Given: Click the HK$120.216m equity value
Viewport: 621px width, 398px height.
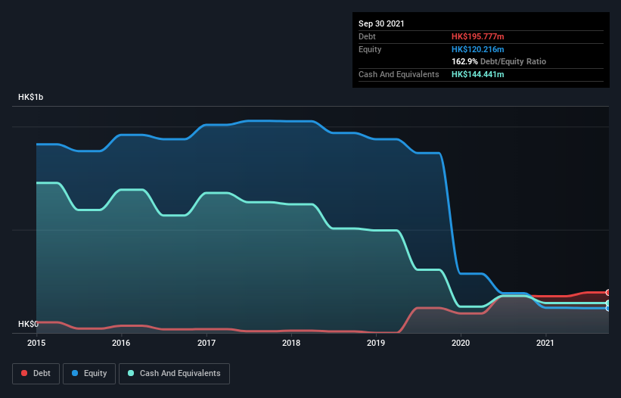Looking at the screenshot, I should pyautogui.click(x=477, y=49).
